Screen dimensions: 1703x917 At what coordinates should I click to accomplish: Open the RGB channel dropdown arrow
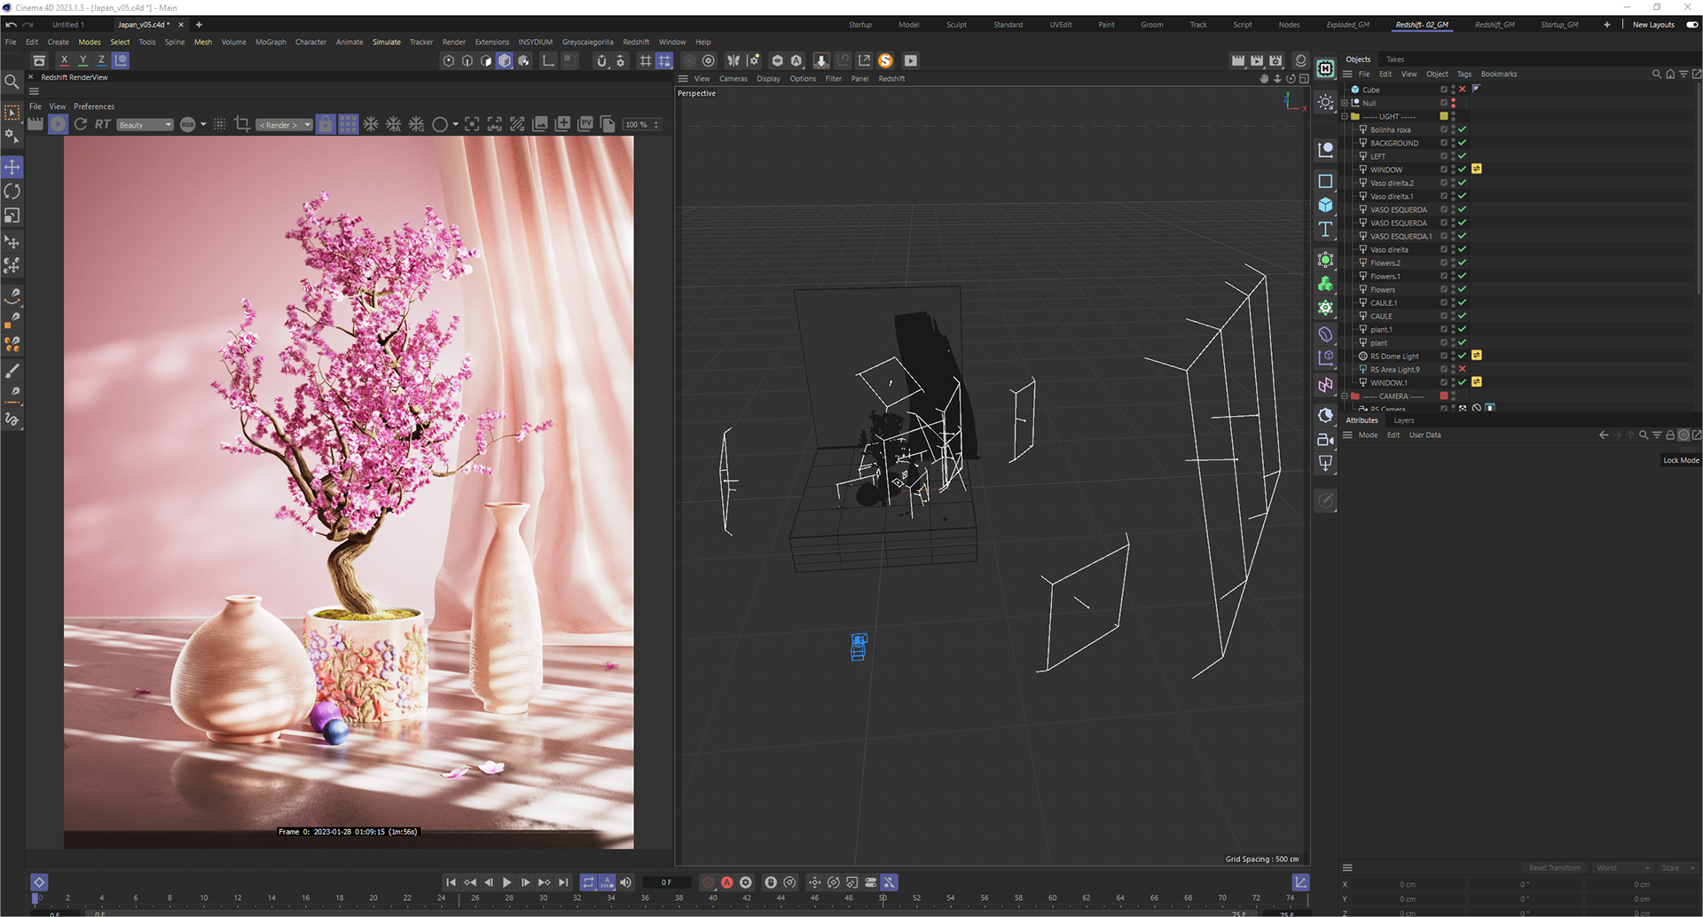pyautogui.click(x=203, y=124)
